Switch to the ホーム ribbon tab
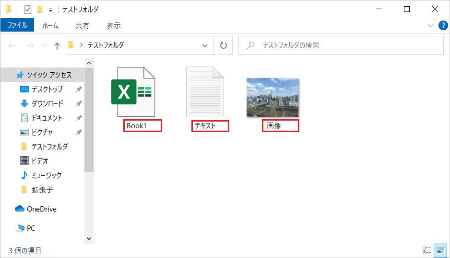Image resolution: width=450 pixels, height=258 pixels. coord(50,25)
